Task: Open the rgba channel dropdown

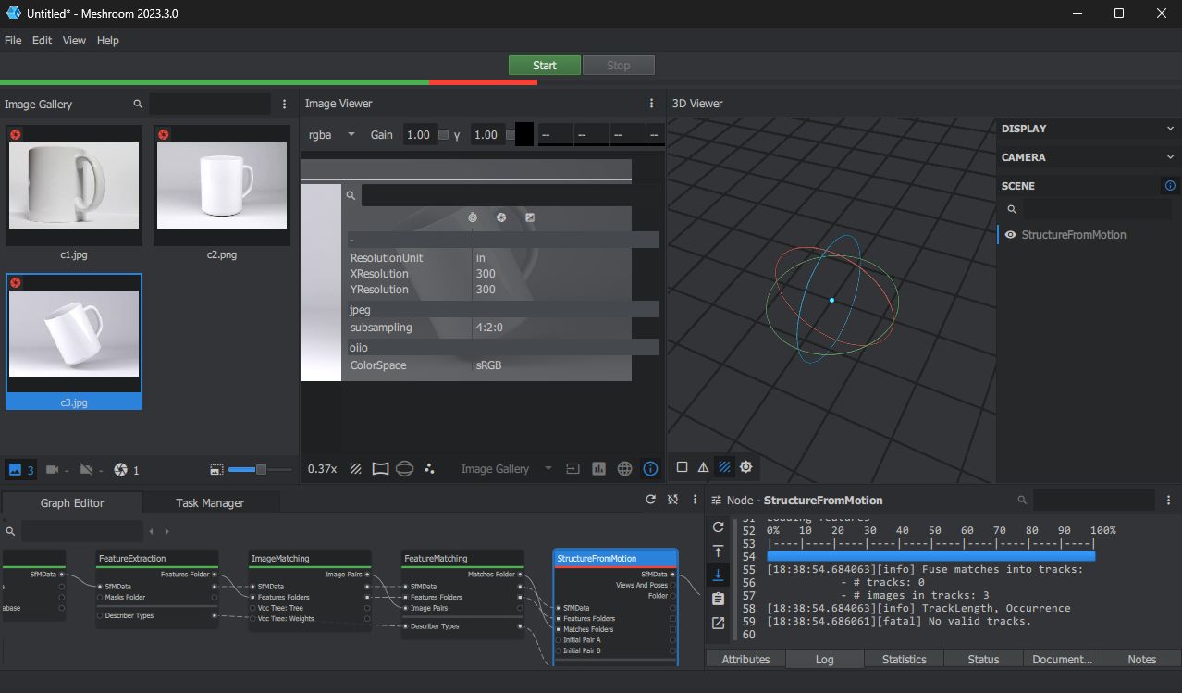Action: pos(331,135)
